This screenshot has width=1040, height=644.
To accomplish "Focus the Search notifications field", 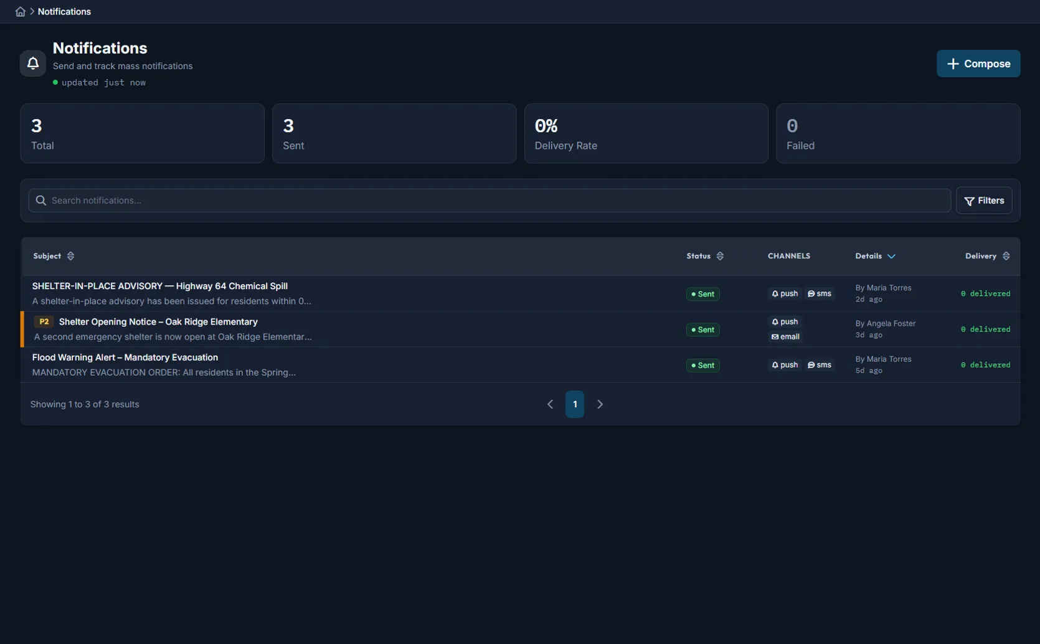I will (489, 201).
